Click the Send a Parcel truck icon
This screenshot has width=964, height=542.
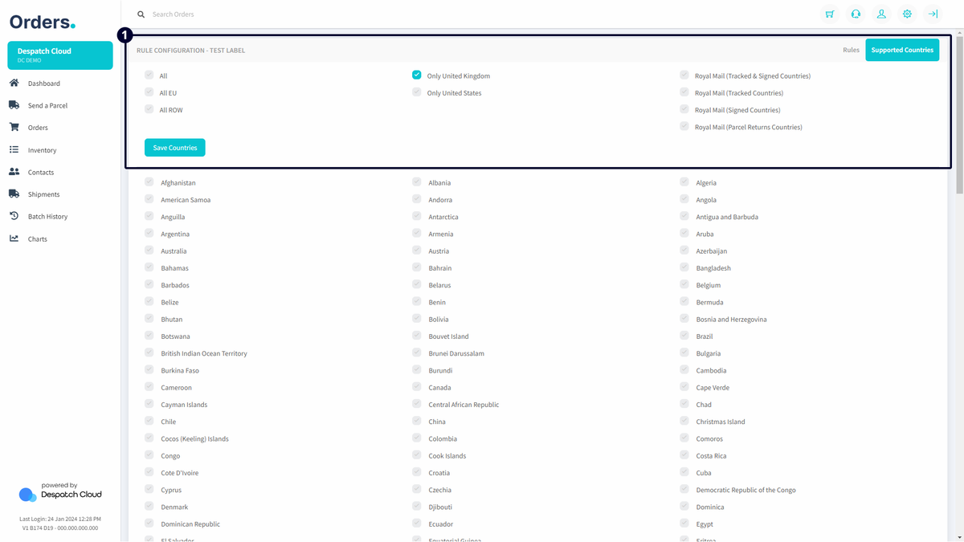(14, 105)
